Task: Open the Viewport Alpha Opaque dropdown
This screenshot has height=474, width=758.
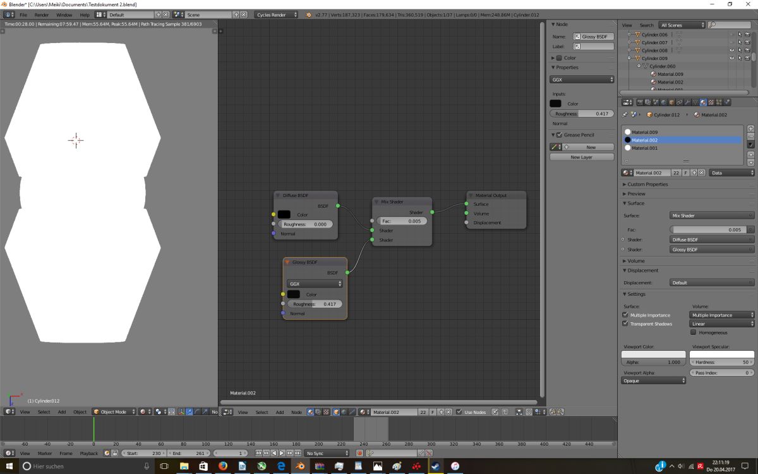Action: [654, 380]
